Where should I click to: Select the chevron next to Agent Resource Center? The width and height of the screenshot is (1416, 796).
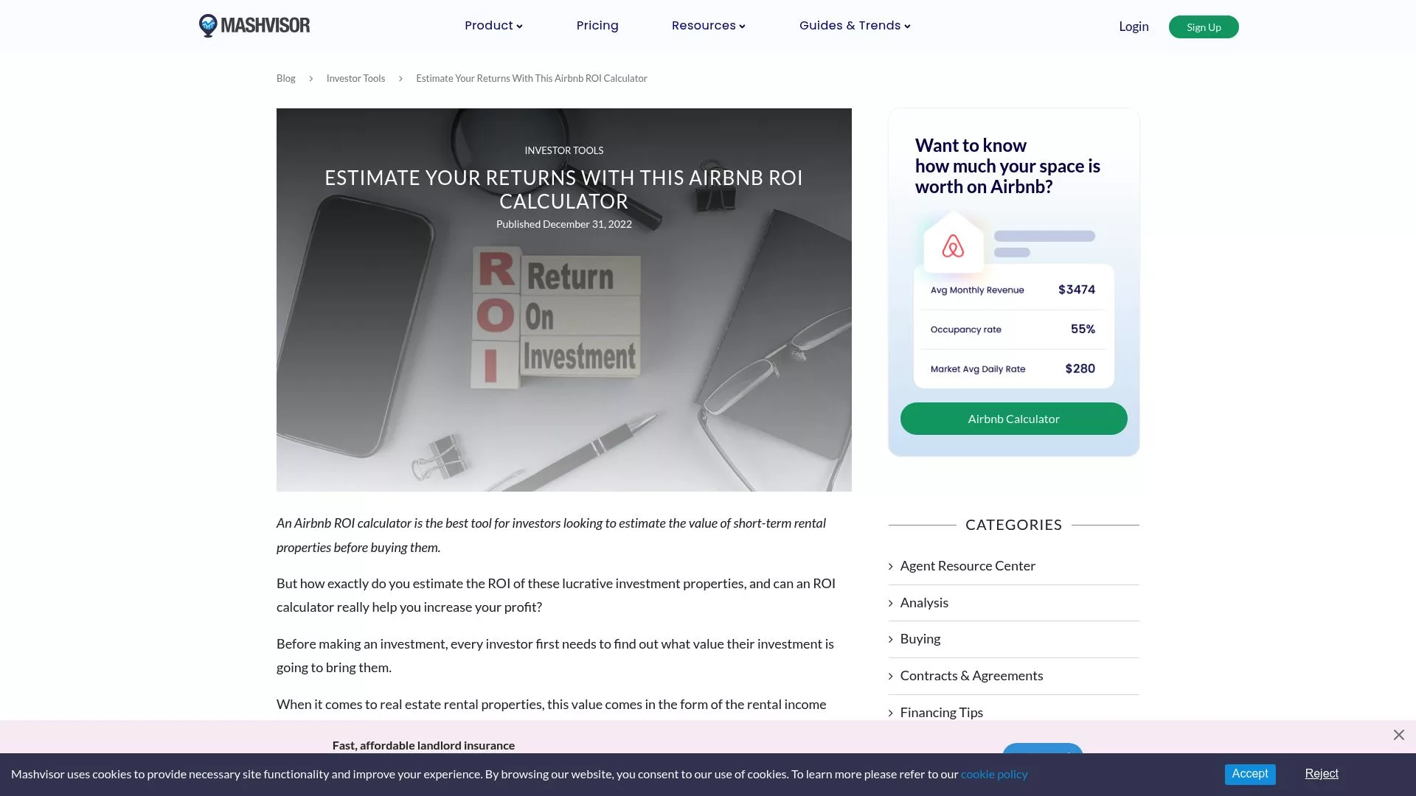coord(892,565)
